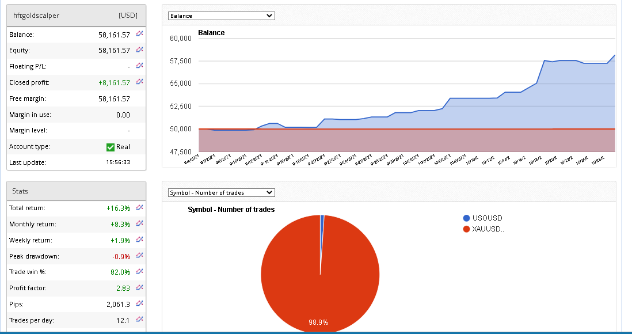This screenshot has width=632, height=334.
Task: Click the chart icon next to Profit factor
Action: coord(139,288)
